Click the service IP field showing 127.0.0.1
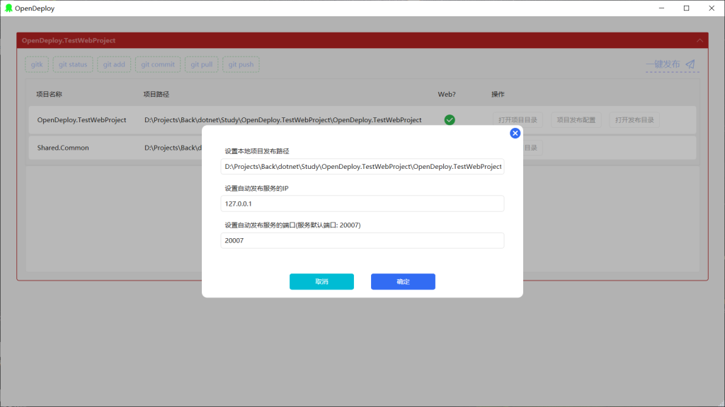The height and width of the screenshot is (407, 725). (362, 203)
